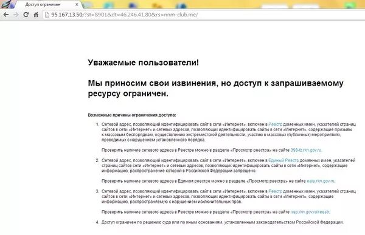
Task: Open the home page icon
Action: (x=36, y=15)
